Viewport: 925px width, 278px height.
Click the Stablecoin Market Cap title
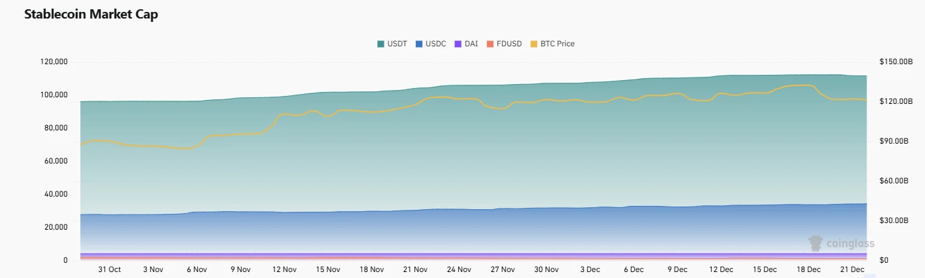91,15
